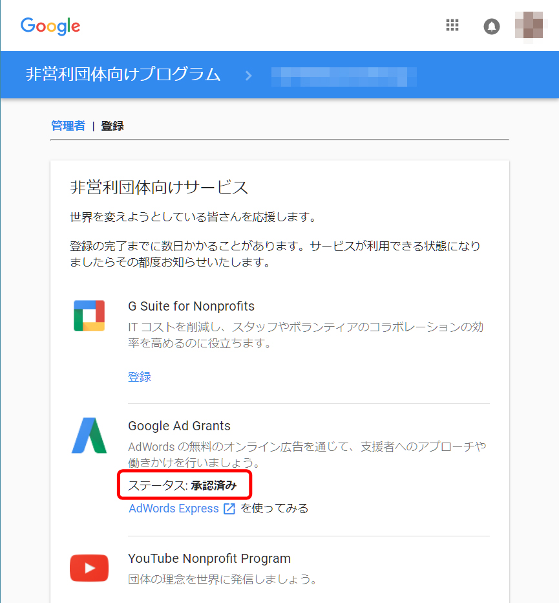This screenshot has width=559, height=603.
Task: Open the AdWords Express link
Action: [x=174, y=509]
